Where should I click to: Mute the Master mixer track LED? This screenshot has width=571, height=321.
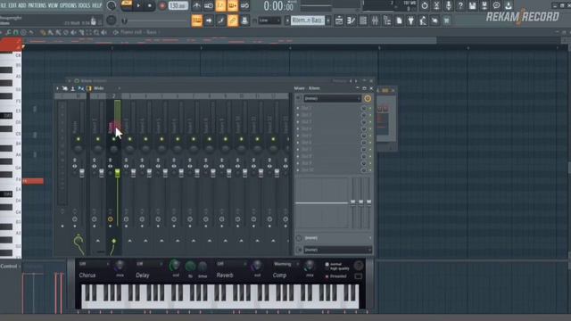pos(78,139)
